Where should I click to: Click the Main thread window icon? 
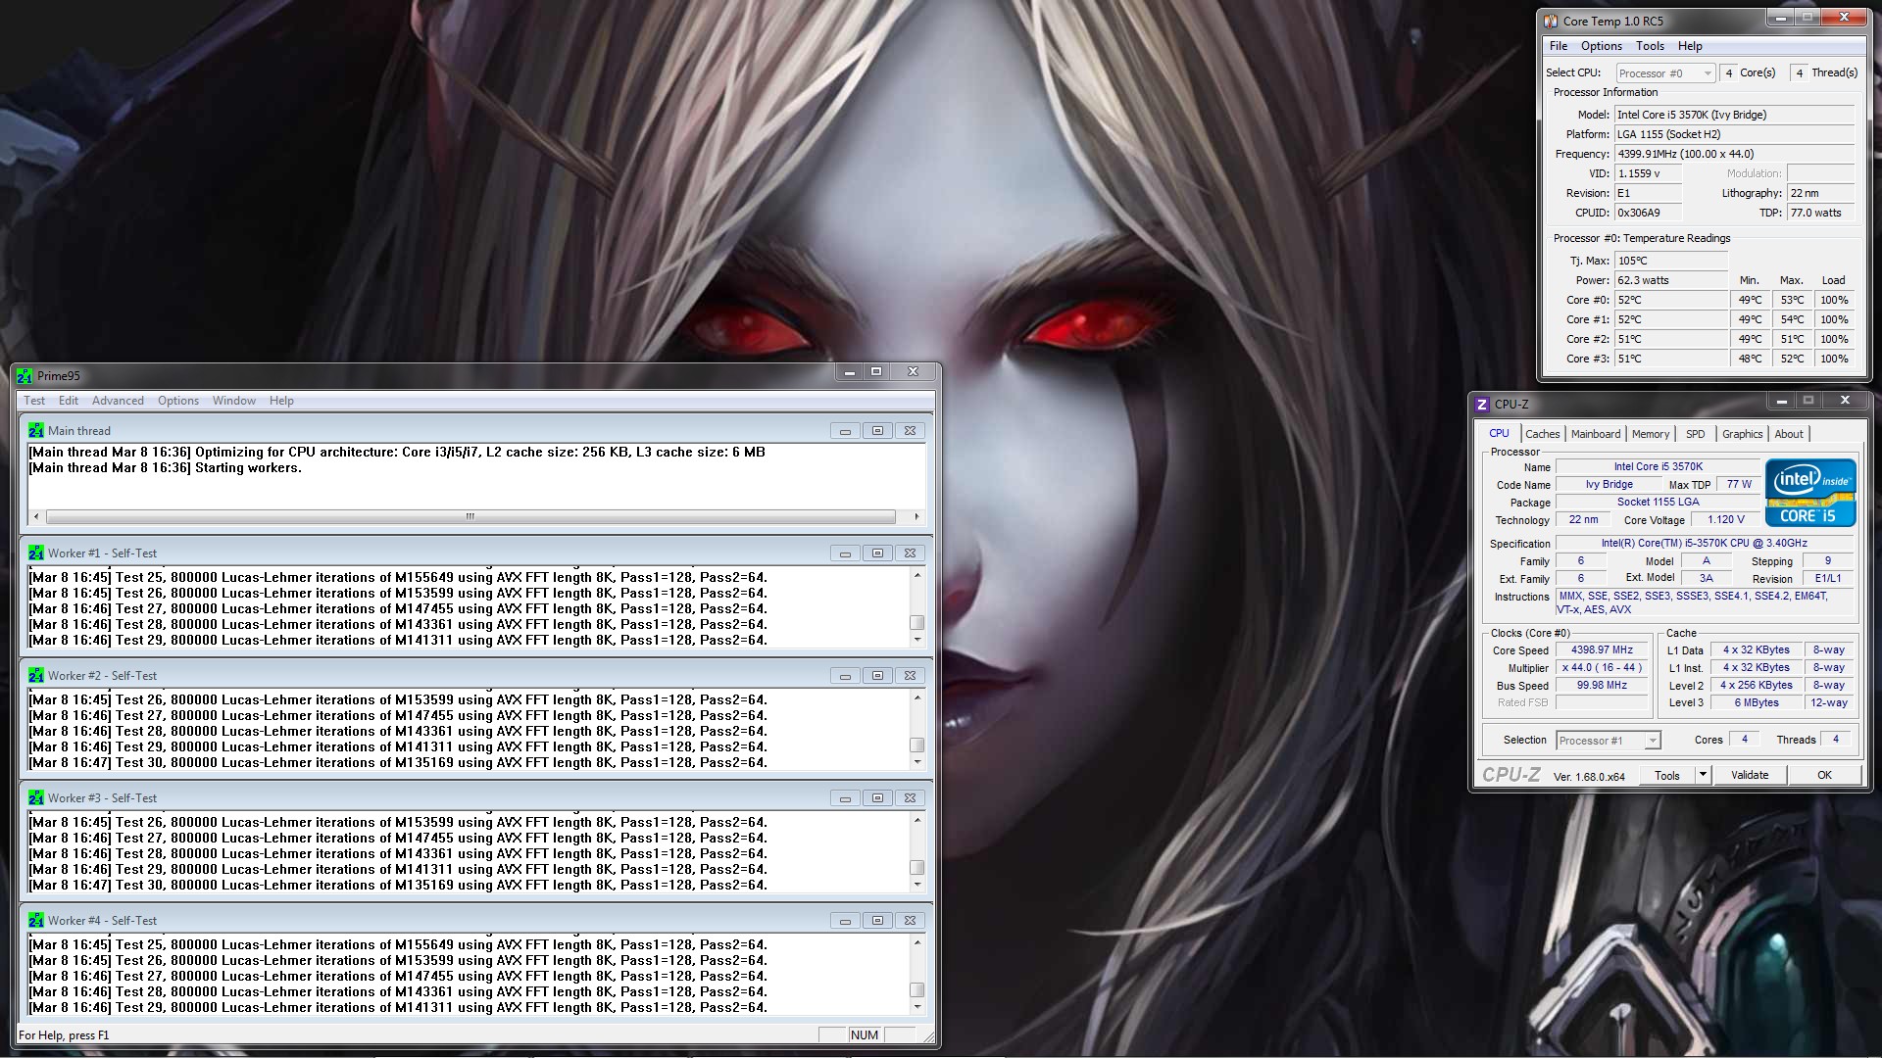pyautogui.click(x=36, y=431)
